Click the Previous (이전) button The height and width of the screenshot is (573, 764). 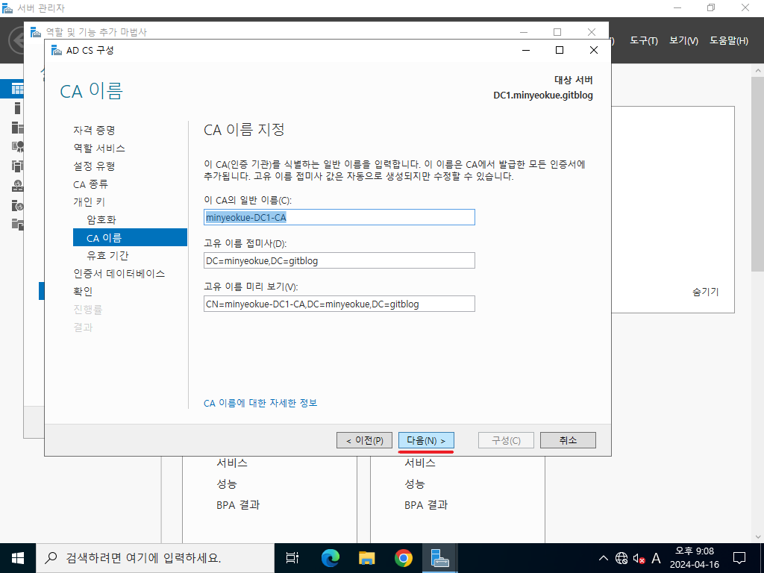tap(364, 440)
